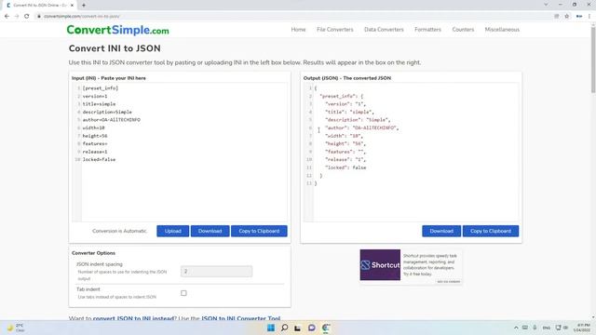Click inside JSON output editor

tap(411, 152)
